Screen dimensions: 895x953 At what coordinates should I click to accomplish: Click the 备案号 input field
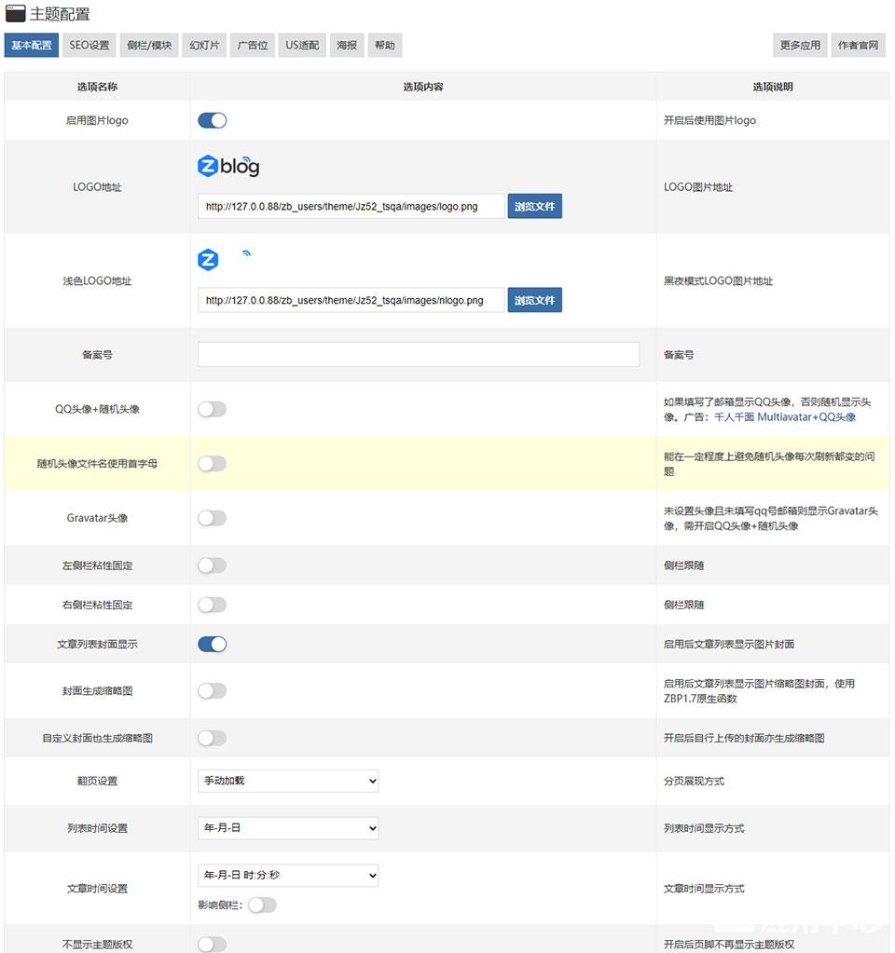click(418, 355)
